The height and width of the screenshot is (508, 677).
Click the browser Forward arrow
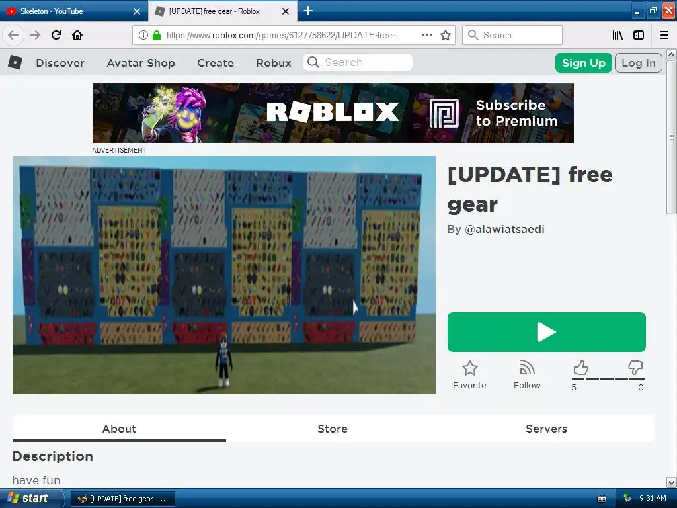point(35,35)
